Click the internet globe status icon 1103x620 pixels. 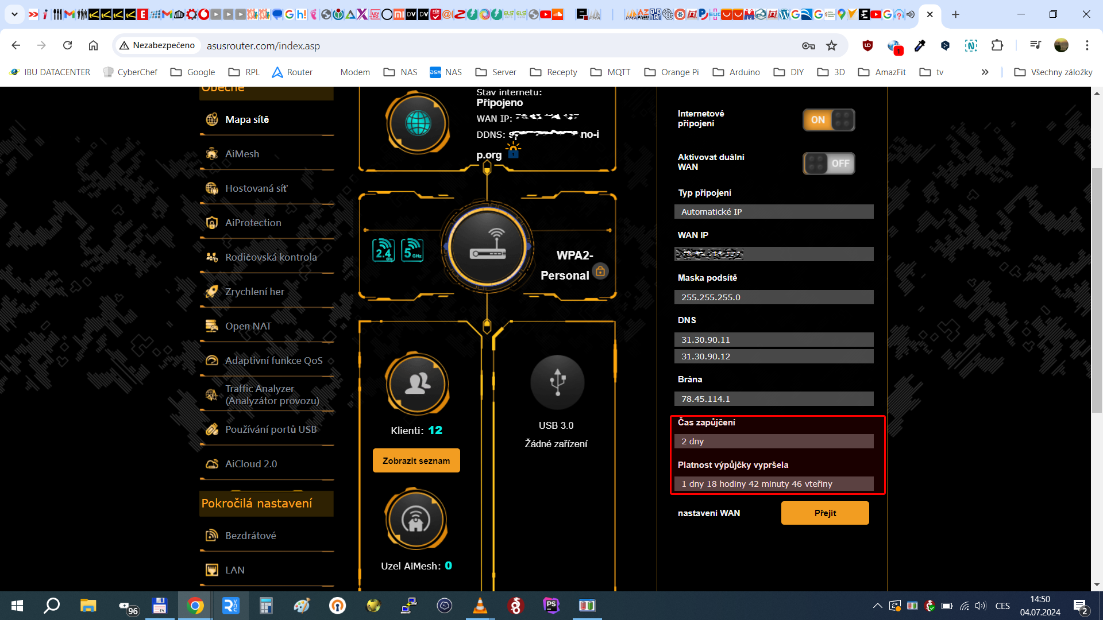418,123
